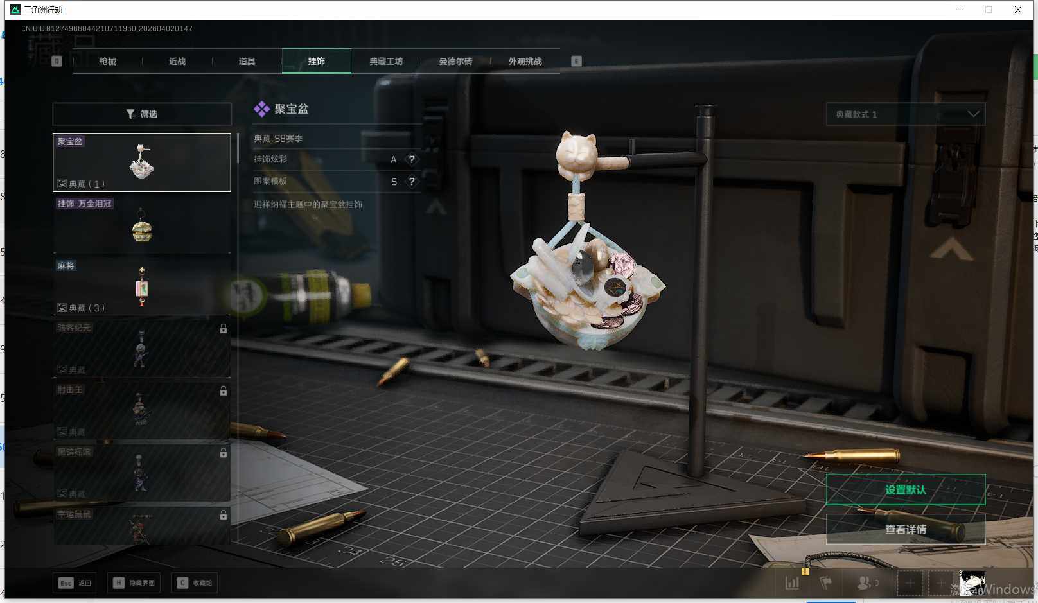Select the locked 骇客纪元 charm
Screen dimensions: 1038x603
tap(142, 349)
